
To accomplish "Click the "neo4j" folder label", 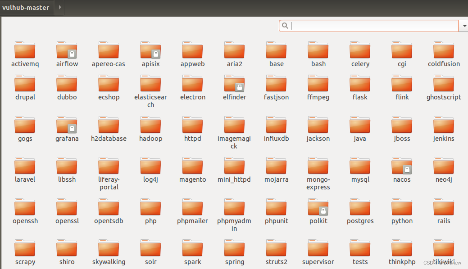I will (444, 180).
